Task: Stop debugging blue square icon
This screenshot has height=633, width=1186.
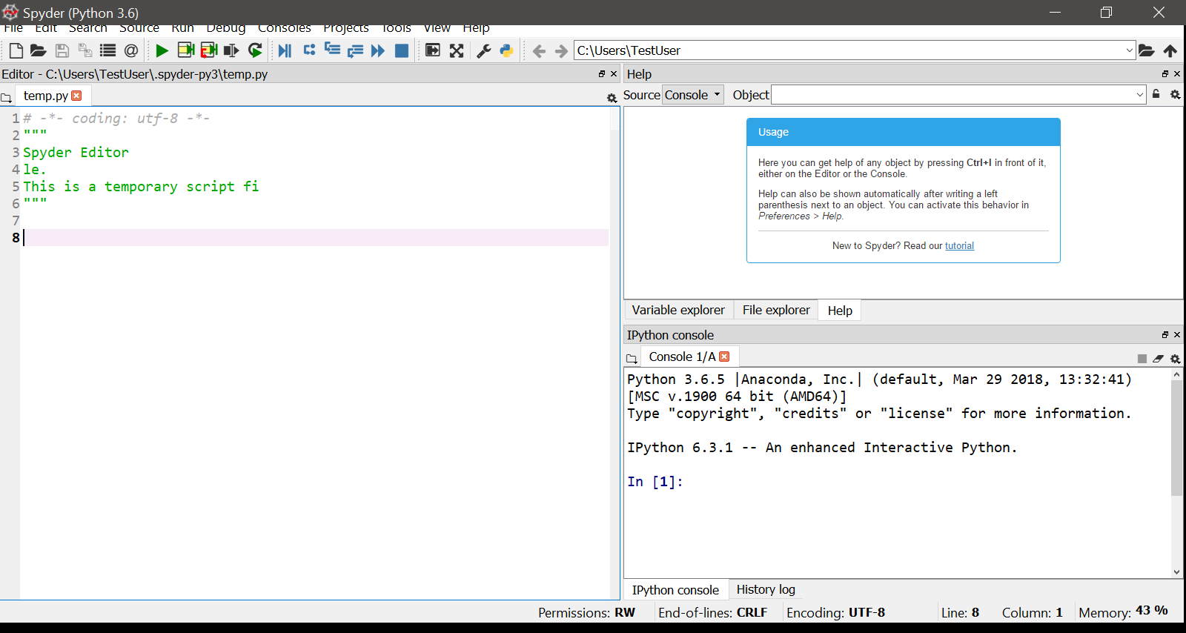Action: (x=402, y=50)
